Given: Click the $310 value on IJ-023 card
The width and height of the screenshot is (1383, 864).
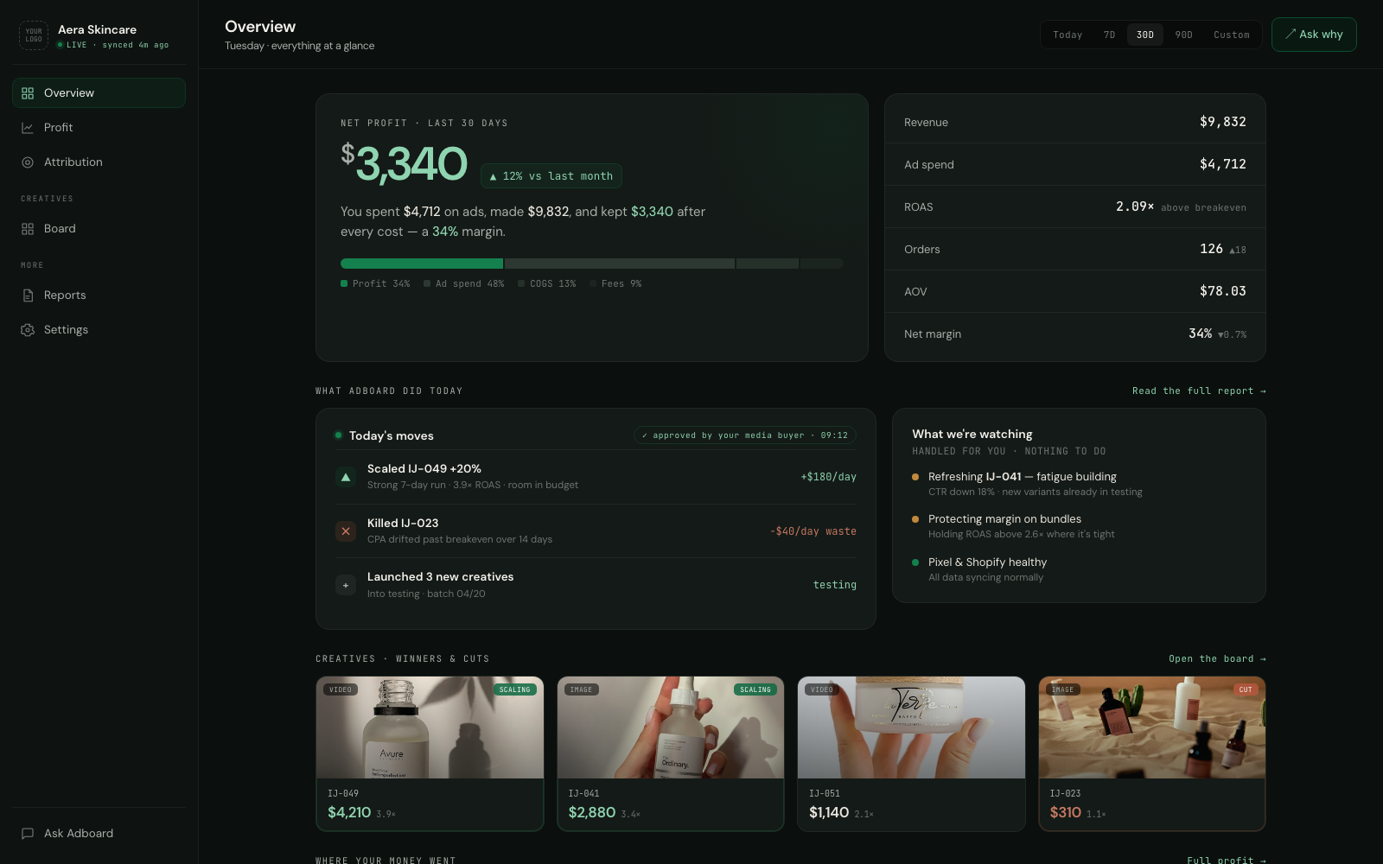Looking at the screenshot, I should 1065,812.
